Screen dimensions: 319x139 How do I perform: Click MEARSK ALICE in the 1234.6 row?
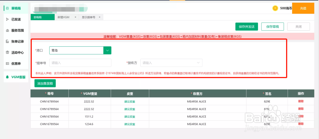pyautogui.click(x=197, y=124)
